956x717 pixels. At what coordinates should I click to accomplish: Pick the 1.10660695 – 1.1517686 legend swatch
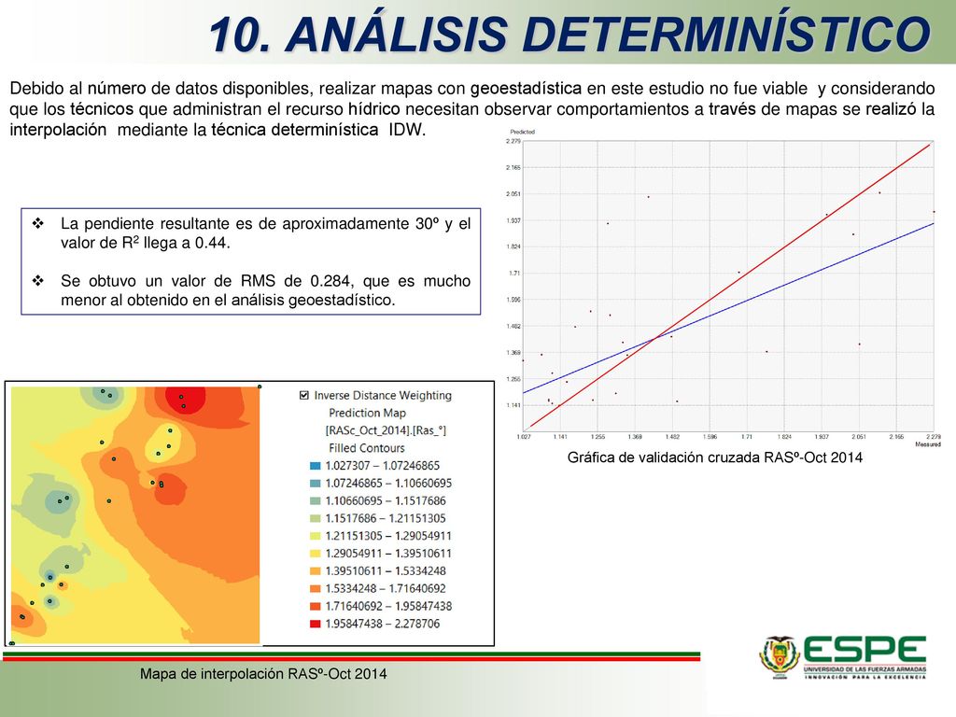tap(316, 501)
